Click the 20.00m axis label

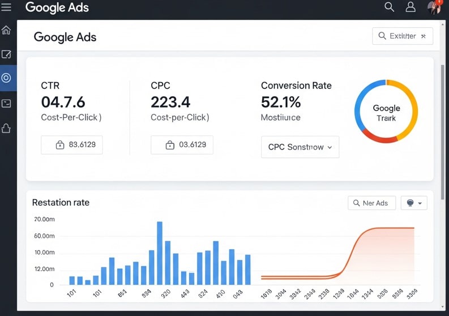pyautogui.click(x=44, y=220)
